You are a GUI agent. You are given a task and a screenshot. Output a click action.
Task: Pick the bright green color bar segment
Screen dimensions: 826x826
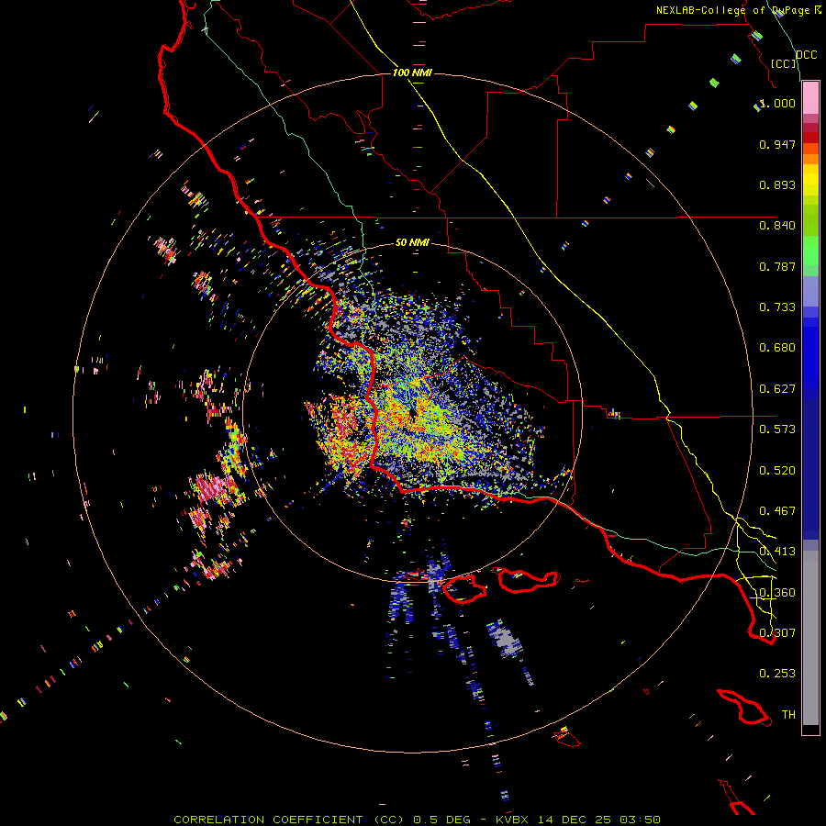point(810,251)
